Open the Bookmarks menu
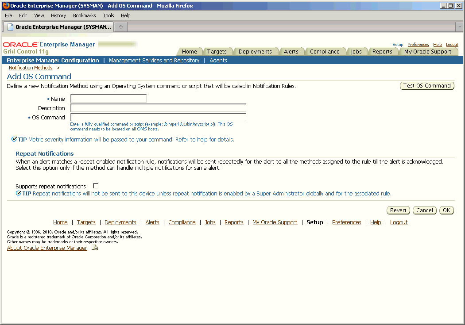The width and height of the screenshot is (465, 325). 85,15
